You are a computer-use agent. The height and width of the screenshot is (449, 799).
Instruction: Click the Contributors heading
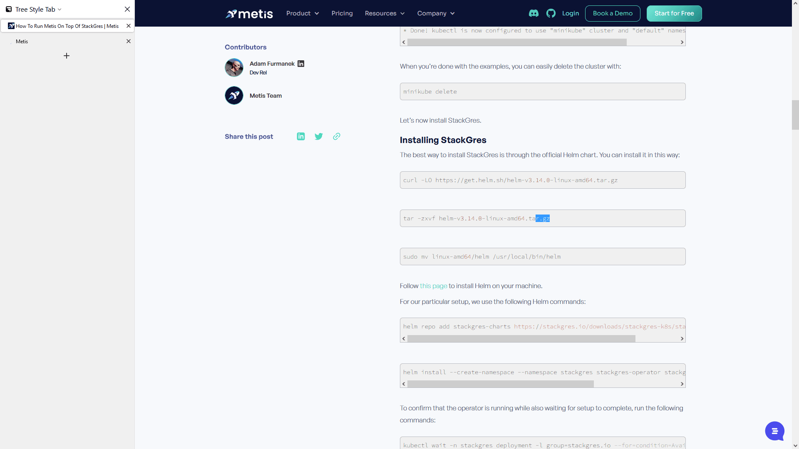click(246, 47)
